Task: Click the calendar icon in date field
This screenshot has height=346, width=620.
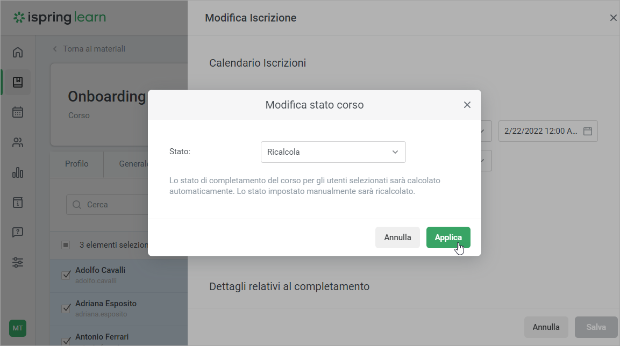Action: 588,131
